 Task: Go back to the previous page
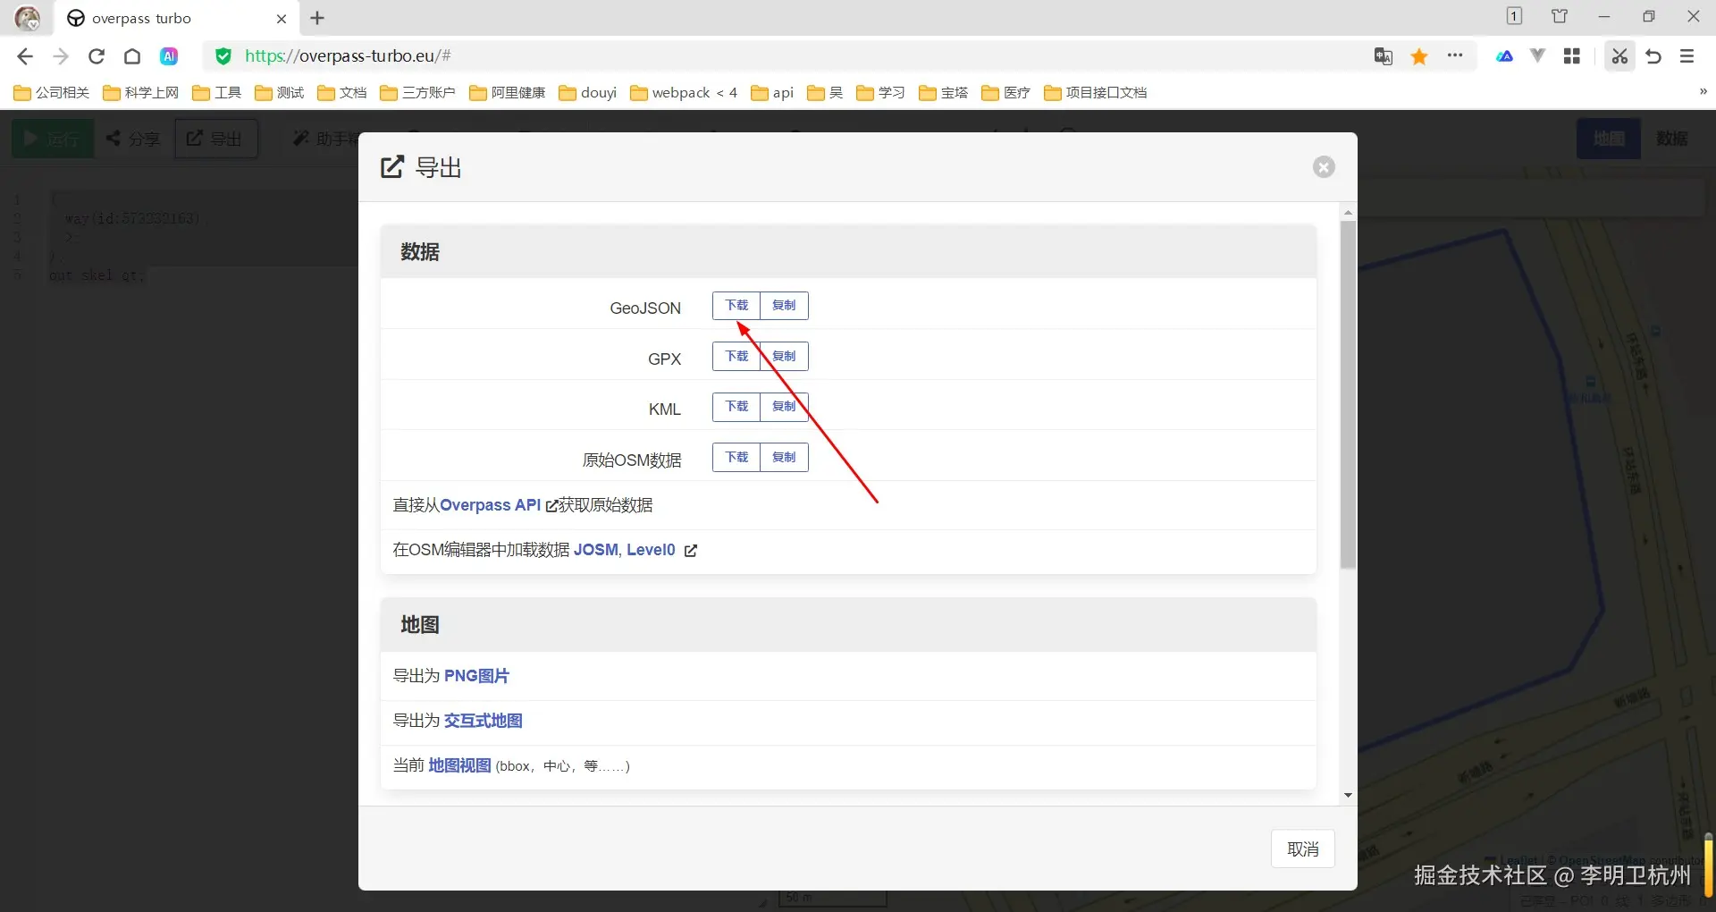25,56
